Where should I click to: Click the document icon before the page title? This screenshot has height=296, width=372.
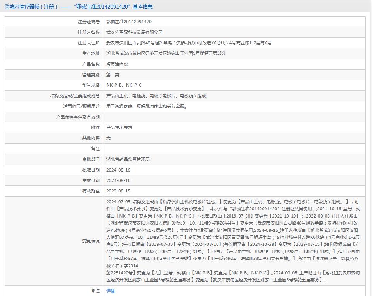coord(6,7)
